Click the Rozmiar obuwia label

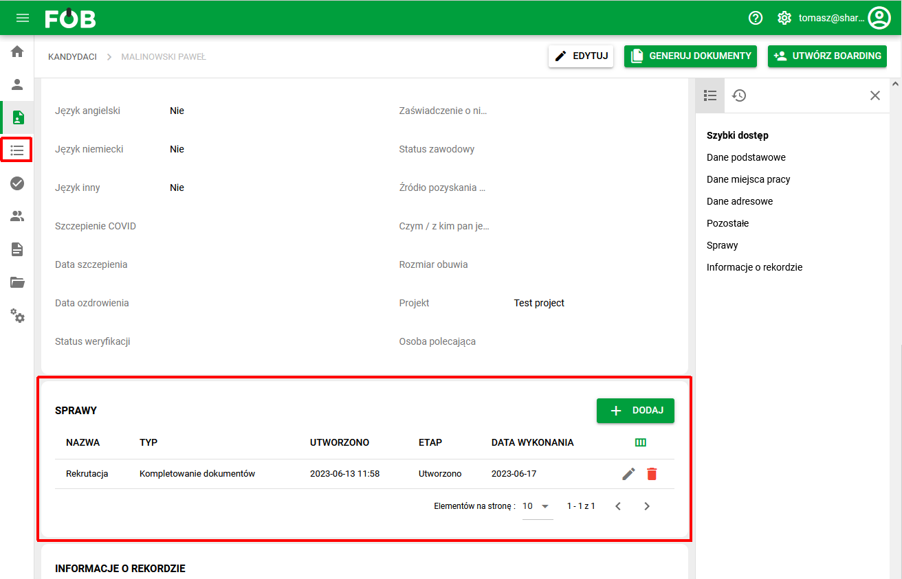pyautogui.click(x=434, y=264)
